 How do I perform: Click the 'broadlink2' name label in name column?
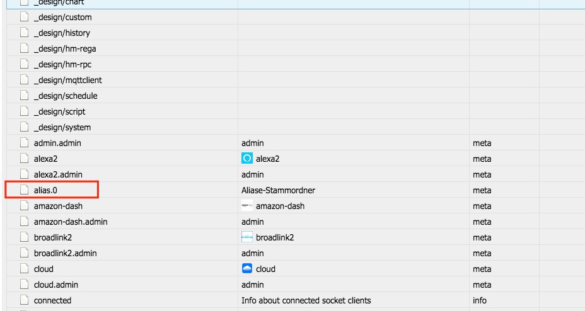(x=275, y=237)
